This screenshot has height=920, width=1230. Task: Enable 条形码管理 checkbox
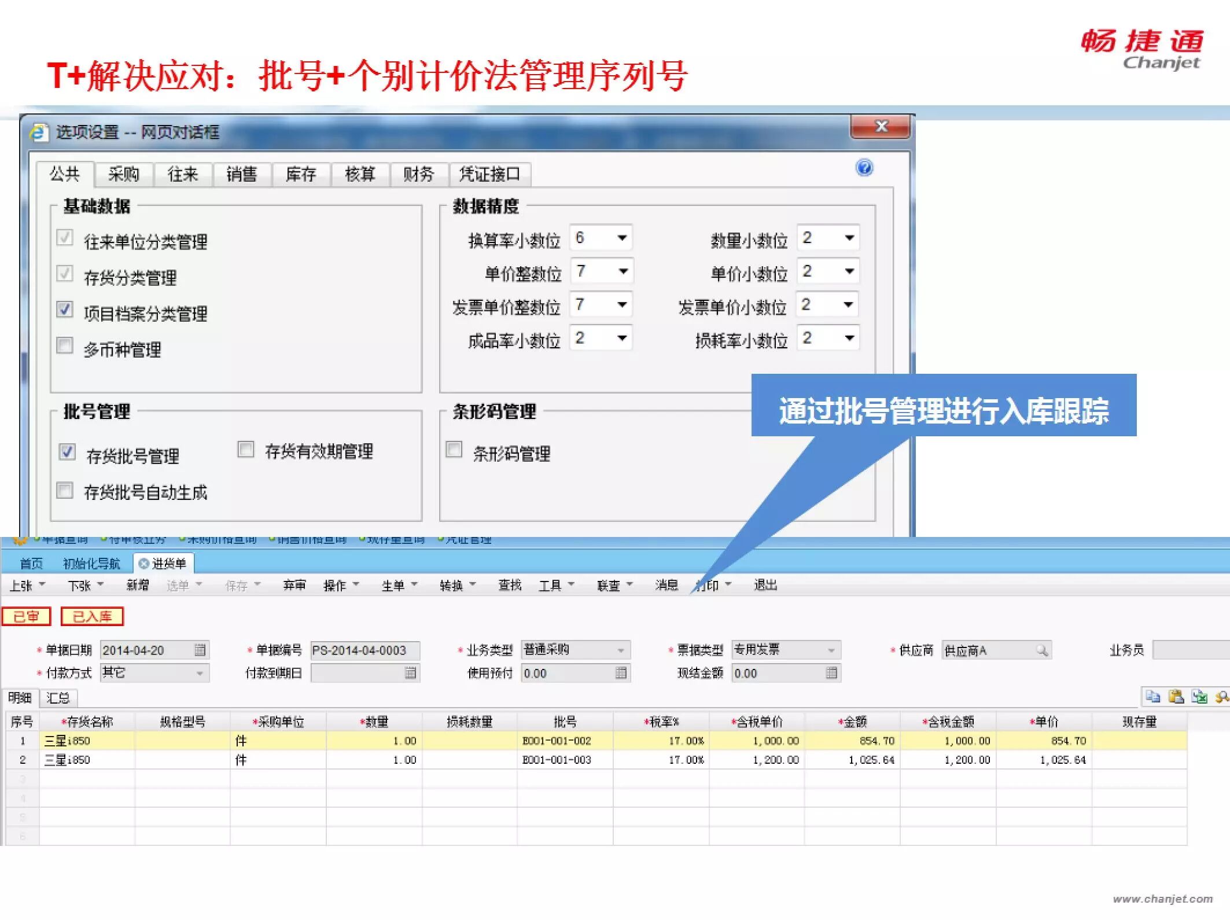pyautogui.click(x=454, y=449)
